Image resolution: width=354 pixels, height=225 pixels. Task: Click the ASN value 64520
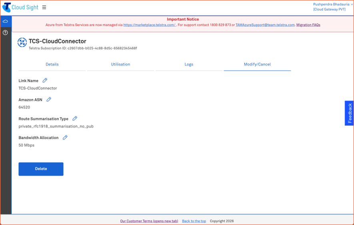coord(24,107)
